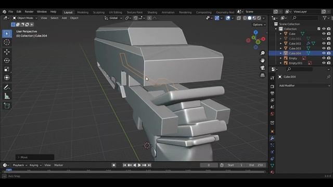Expand Empty.001 in outliner

[x=281, y=63]
